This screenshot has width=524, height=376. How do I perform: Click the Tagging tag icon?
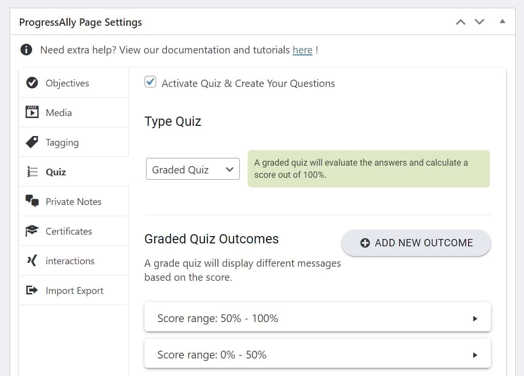click(x=32, y=142)
